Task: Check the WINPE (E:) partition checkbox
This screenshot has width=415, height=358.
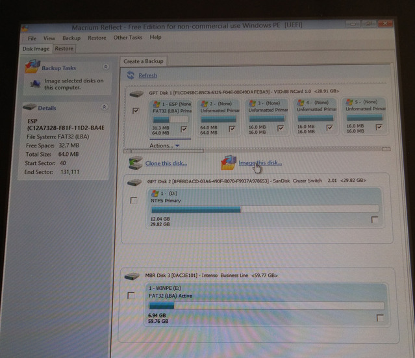Action: [380, 318]
